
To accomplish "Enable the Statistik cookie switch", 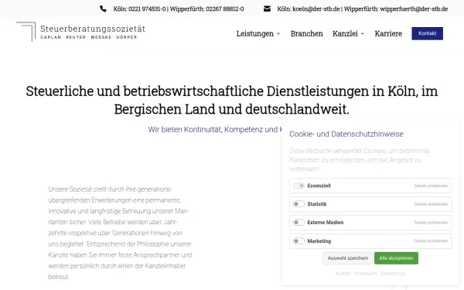I will 299,204.
